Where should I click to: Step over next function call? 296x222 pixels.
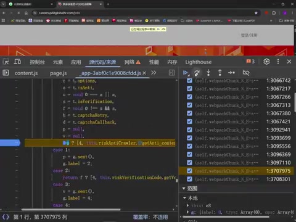197,73
